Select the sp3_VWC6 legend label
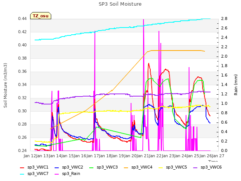This screenshot has width=241, height=181. tap(211, 167)
